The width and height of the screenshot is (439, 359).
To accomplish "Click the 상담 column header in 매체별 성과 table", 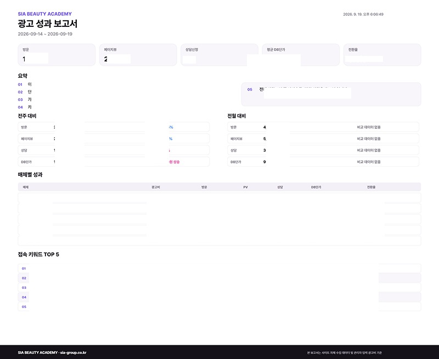I will [280, 187].
